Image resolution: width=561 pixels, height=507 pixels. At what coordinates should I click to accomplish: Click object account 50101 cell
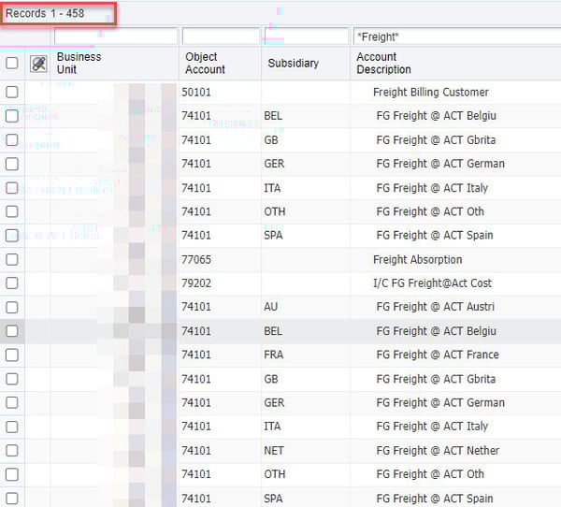point(196,93)
